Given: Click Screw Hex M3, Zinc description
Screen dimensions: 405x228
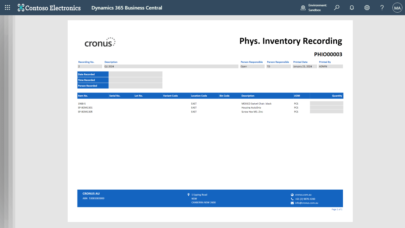Looking at the screenshot, I should point(252,112).
